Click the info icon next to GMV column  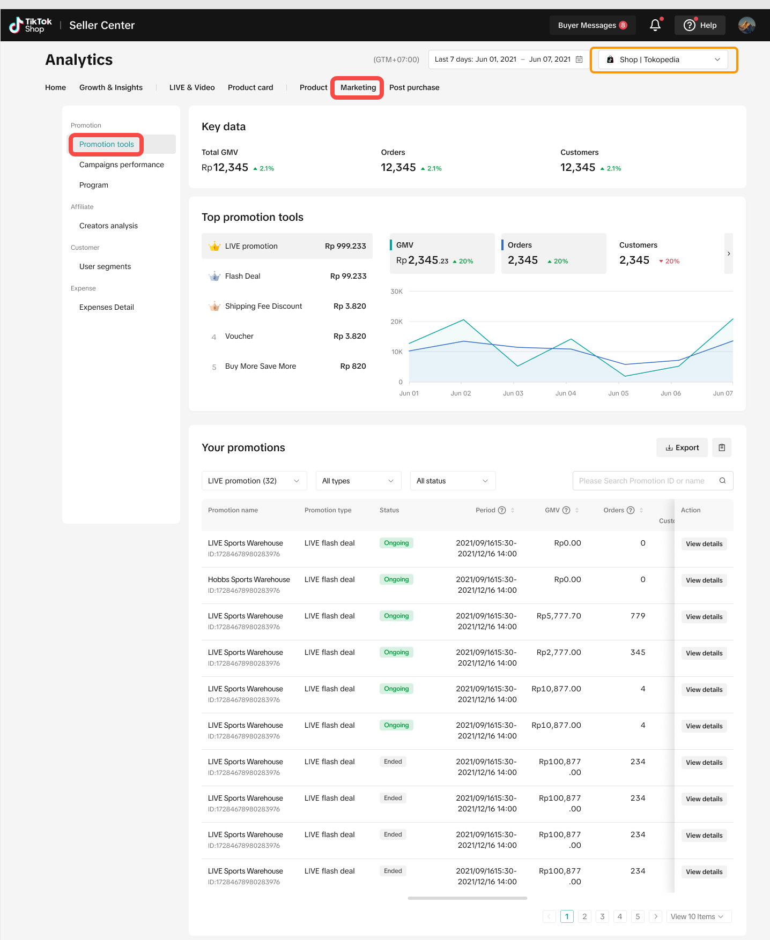pos(566,510)
